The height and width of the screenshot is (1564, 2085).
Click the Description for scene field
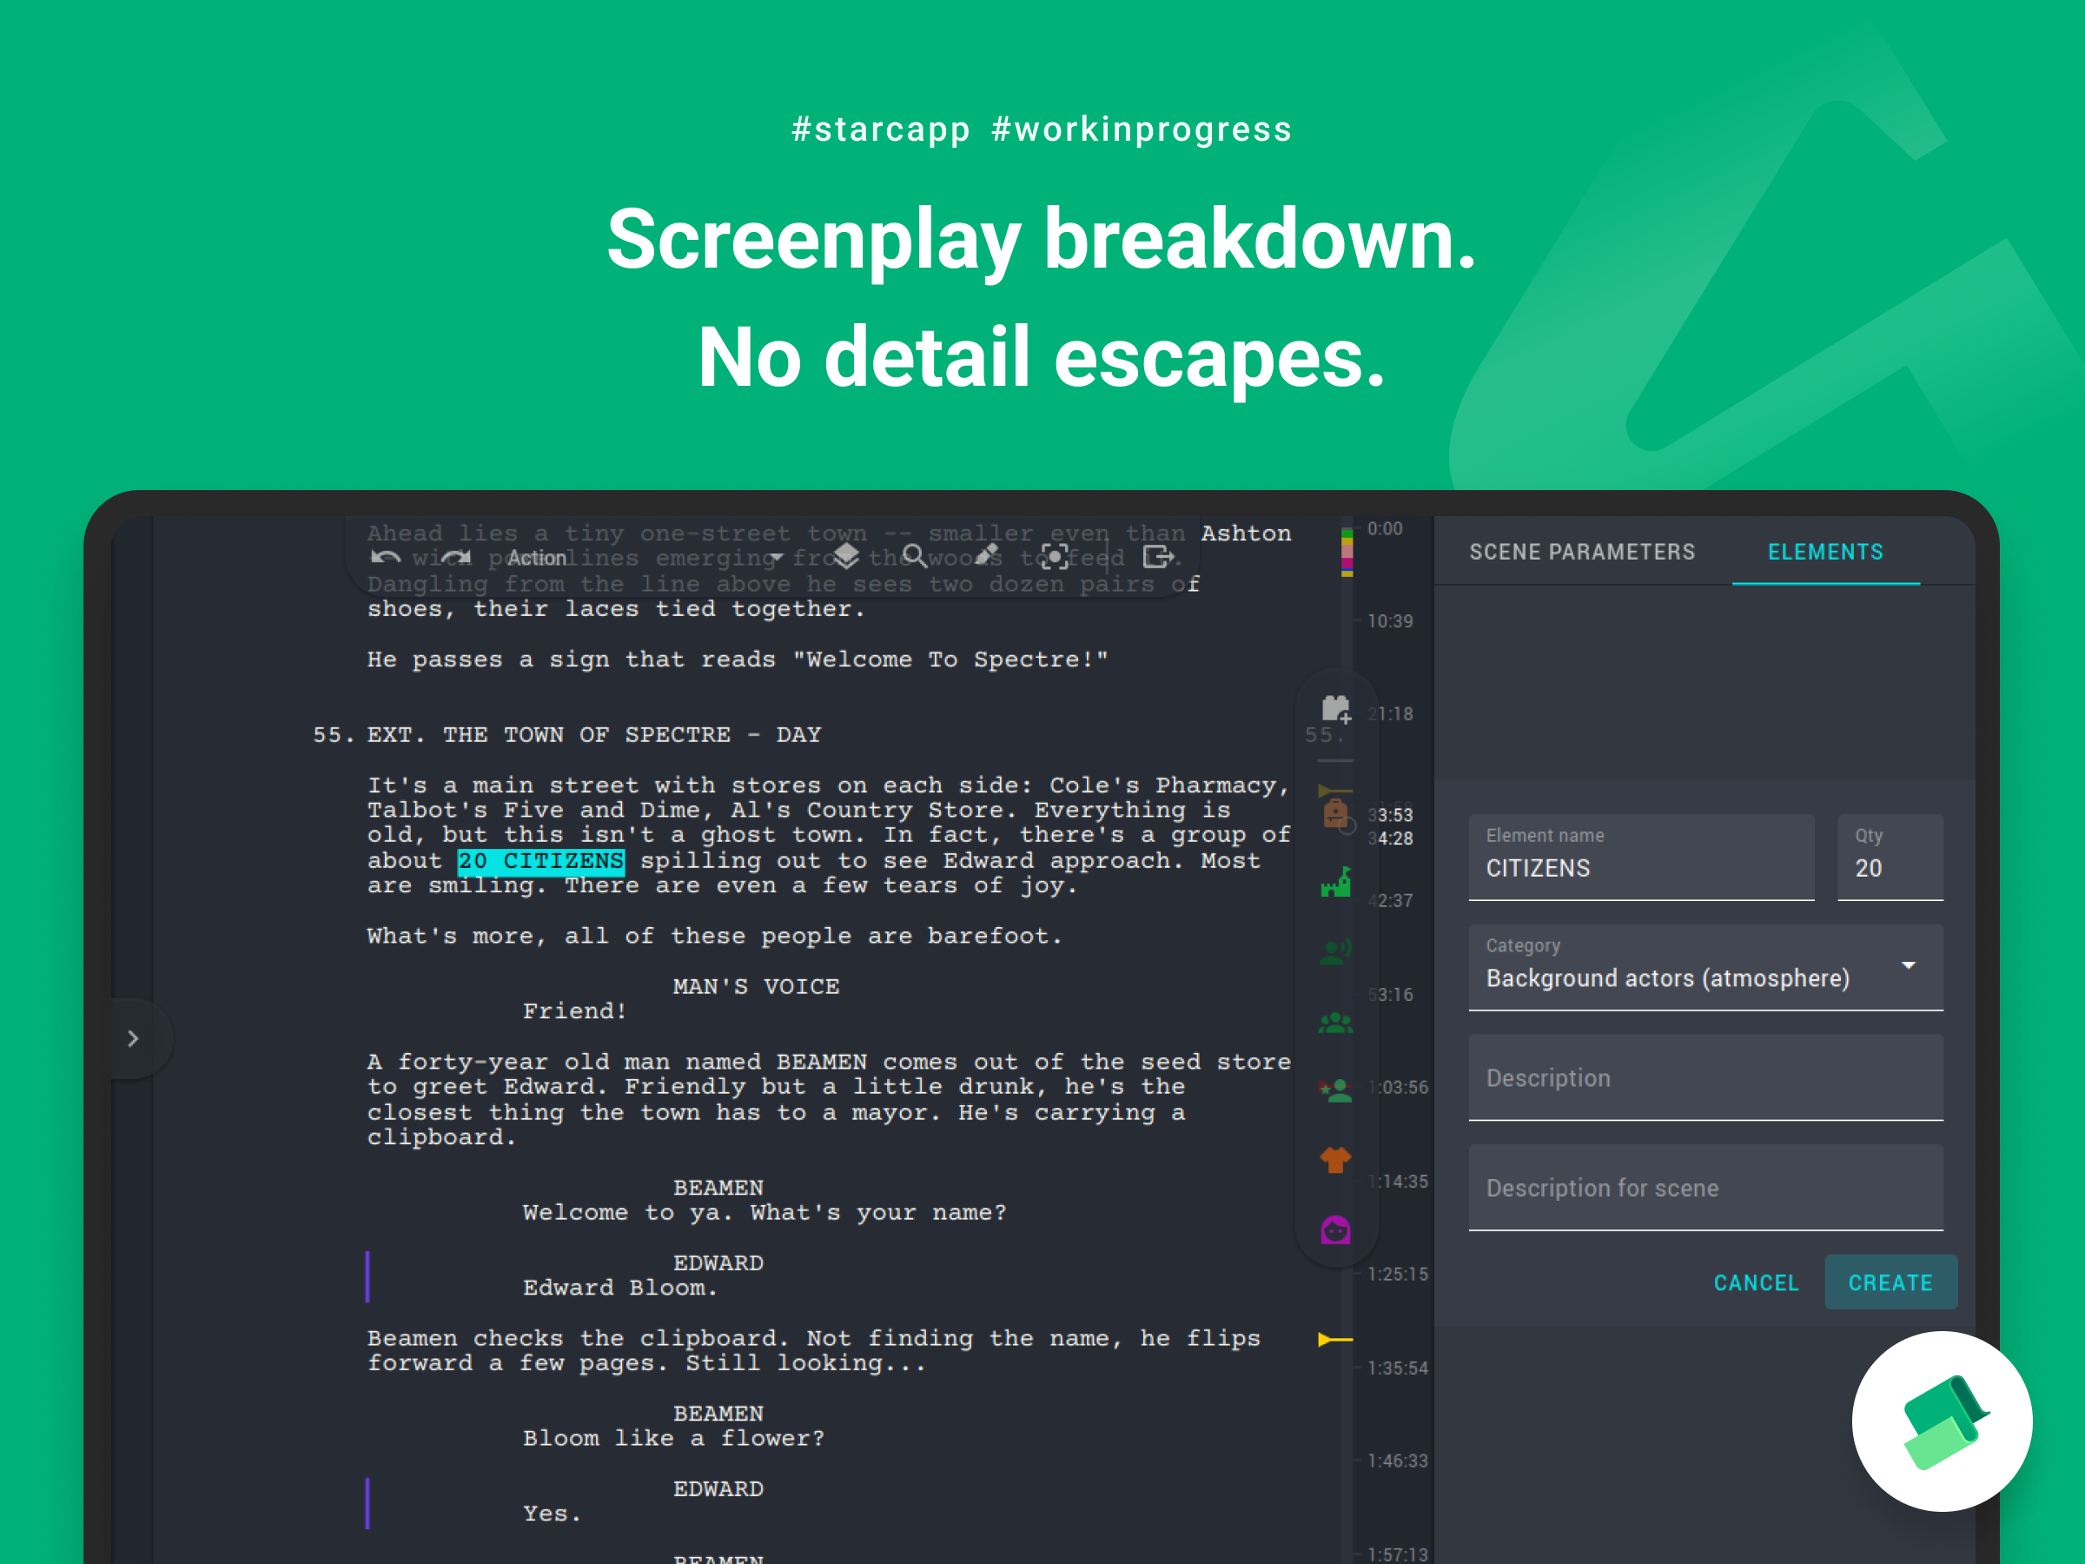[1705, 1188]
